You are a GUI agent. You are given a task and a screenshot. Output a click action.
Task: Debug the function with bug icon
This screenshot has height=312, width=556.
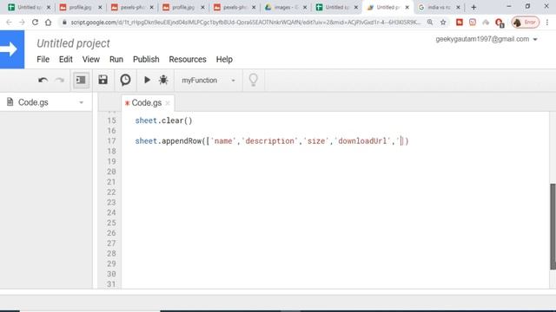(163, 80)
